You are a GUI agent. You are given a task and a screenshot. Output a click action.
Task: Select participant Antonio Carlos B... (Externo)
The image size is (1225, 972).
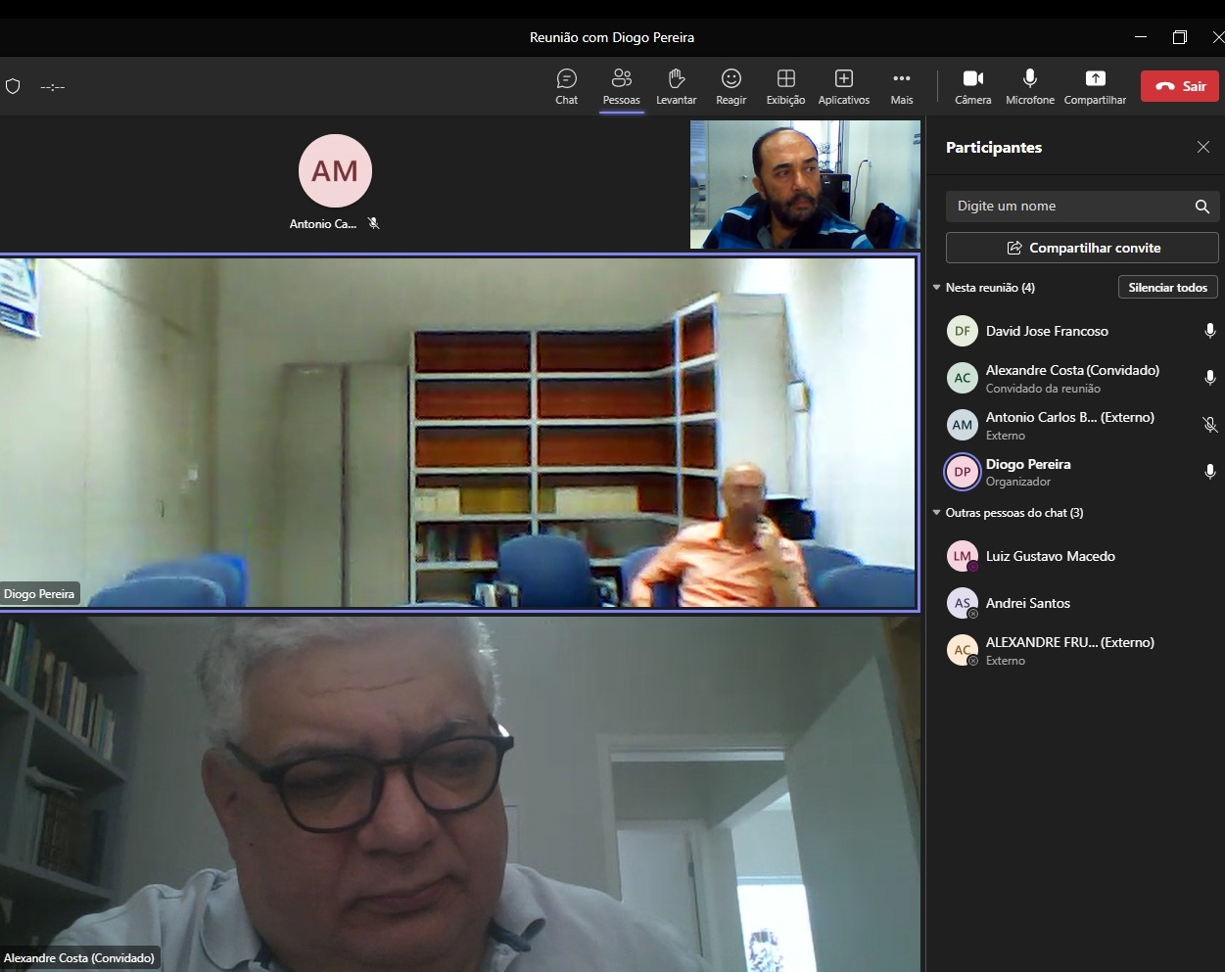coord(1075,425)
